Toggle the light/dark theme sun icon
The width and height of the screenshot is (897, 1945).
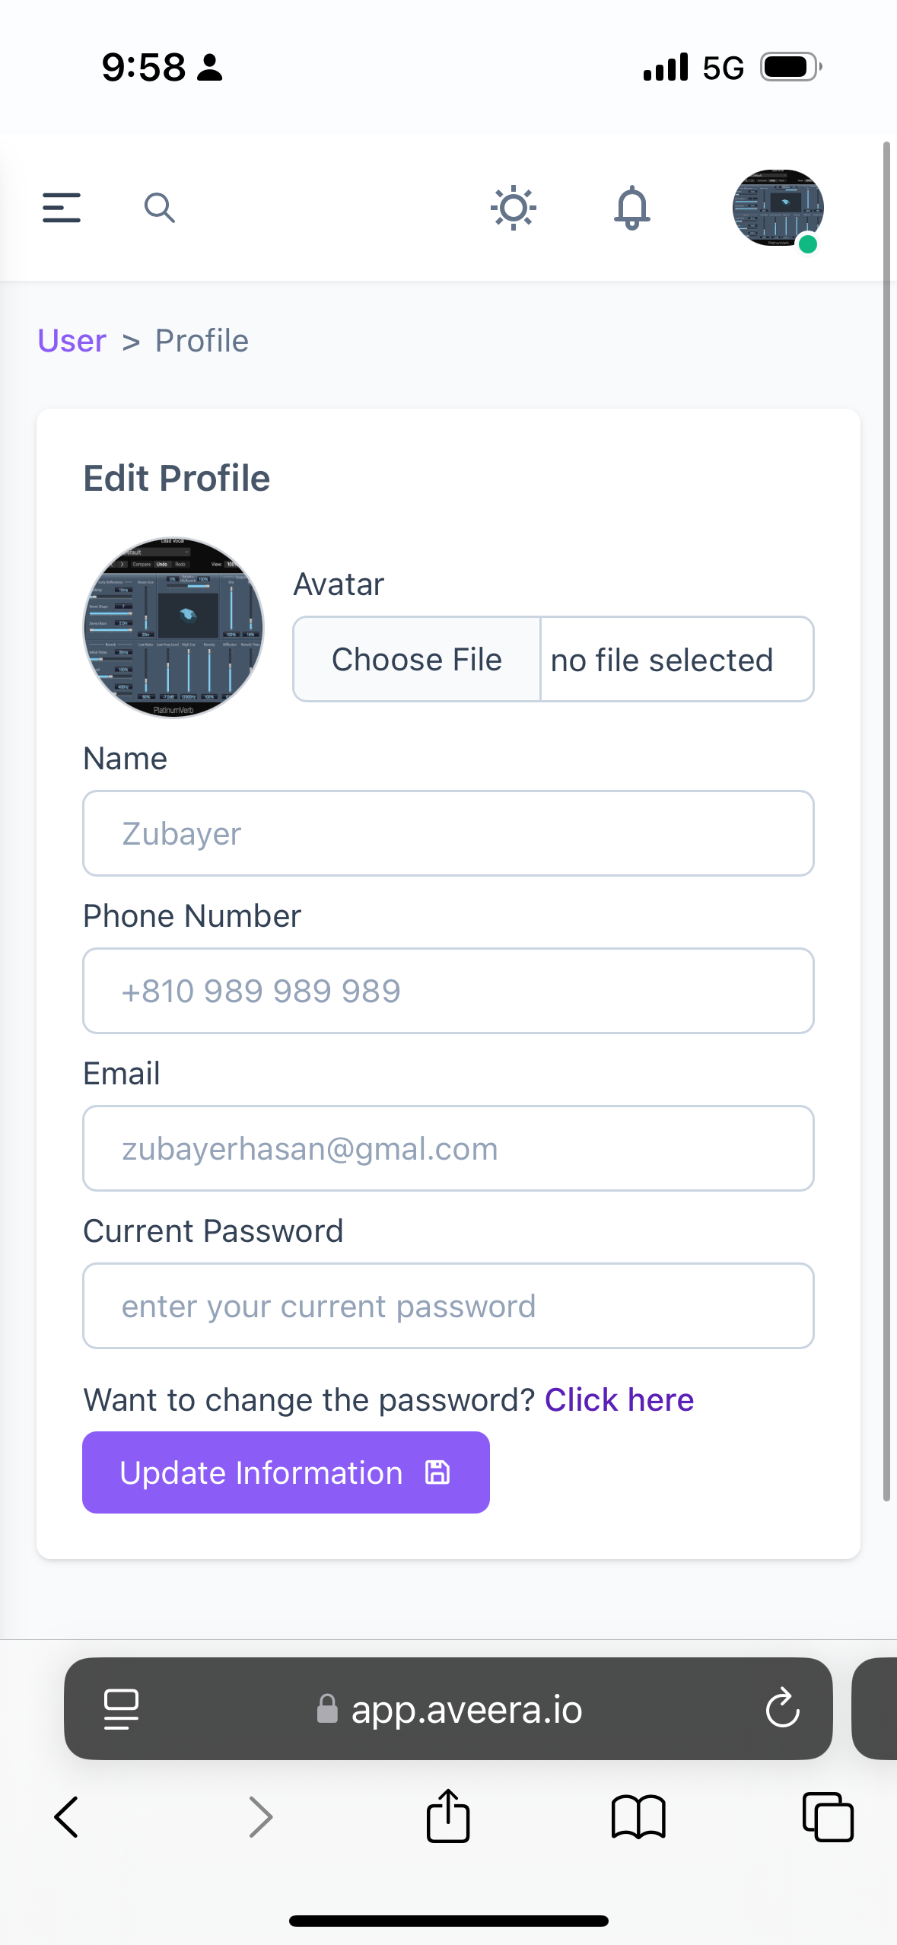point(514,208)
